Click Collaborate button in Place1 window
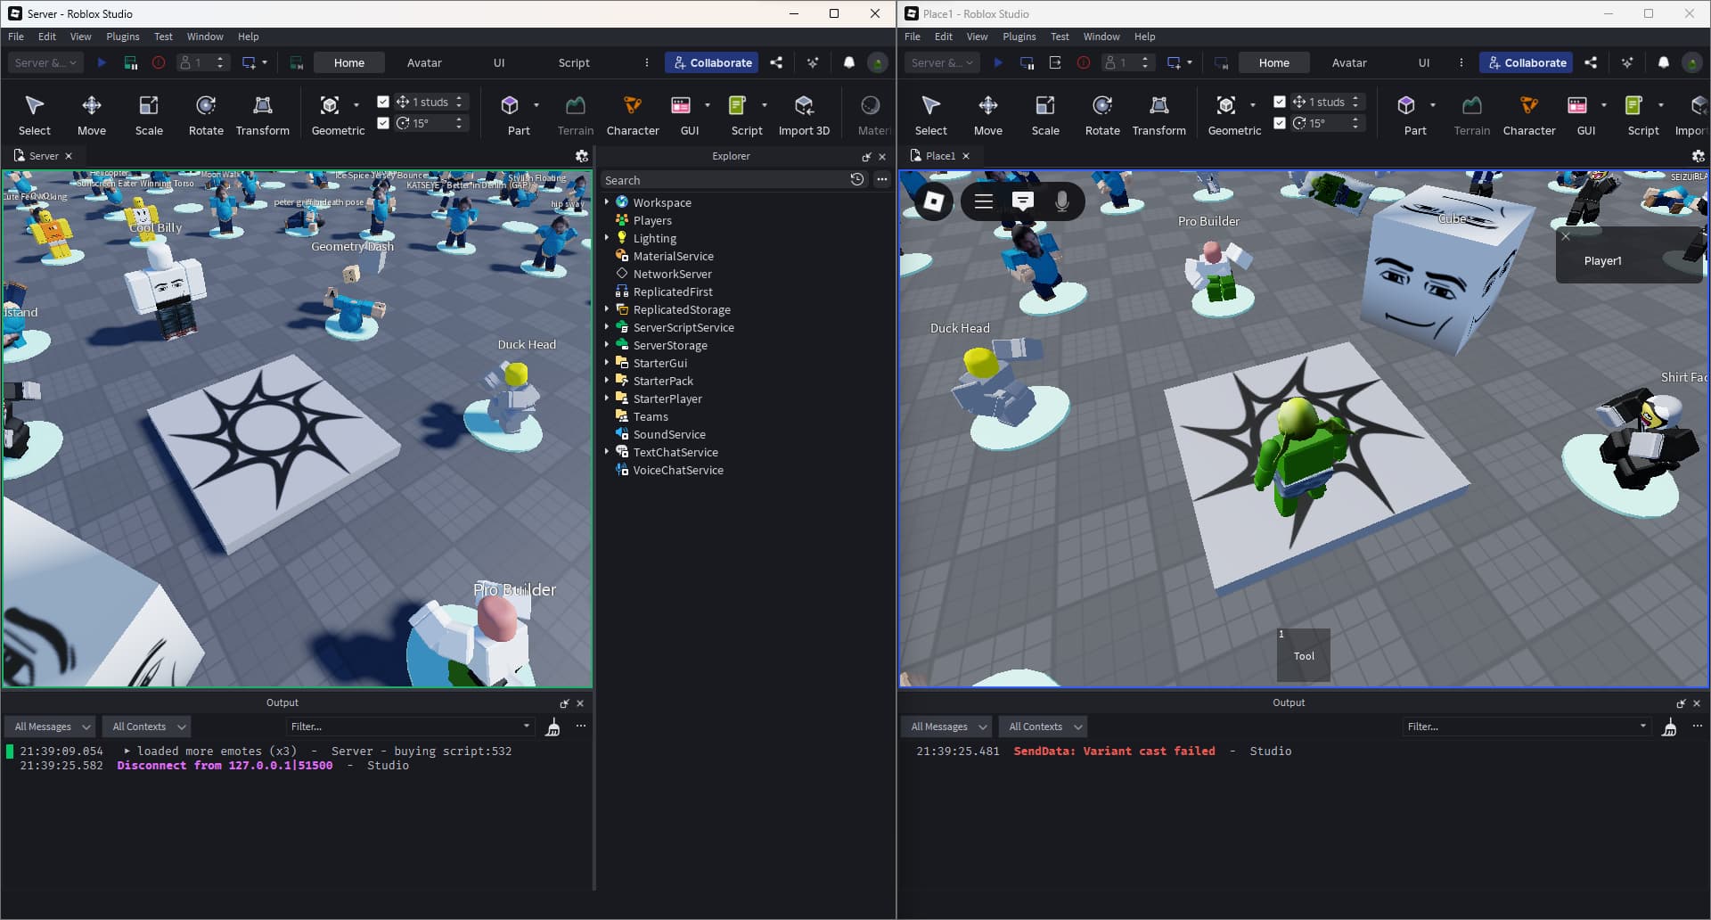Screen dimensions: 1711x920 pyautogui.click(x=1527, y=62)
